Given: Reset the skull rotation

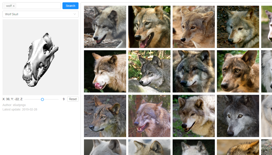Looking at the screenshot, I should pos(73,99).
